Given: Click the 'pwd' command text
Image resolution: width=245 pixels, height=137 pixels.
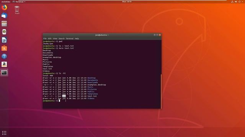Looking at the screenshot, I should point(60,41).
